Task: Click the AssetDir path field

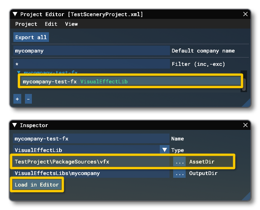Action: (x=91, y=162)
